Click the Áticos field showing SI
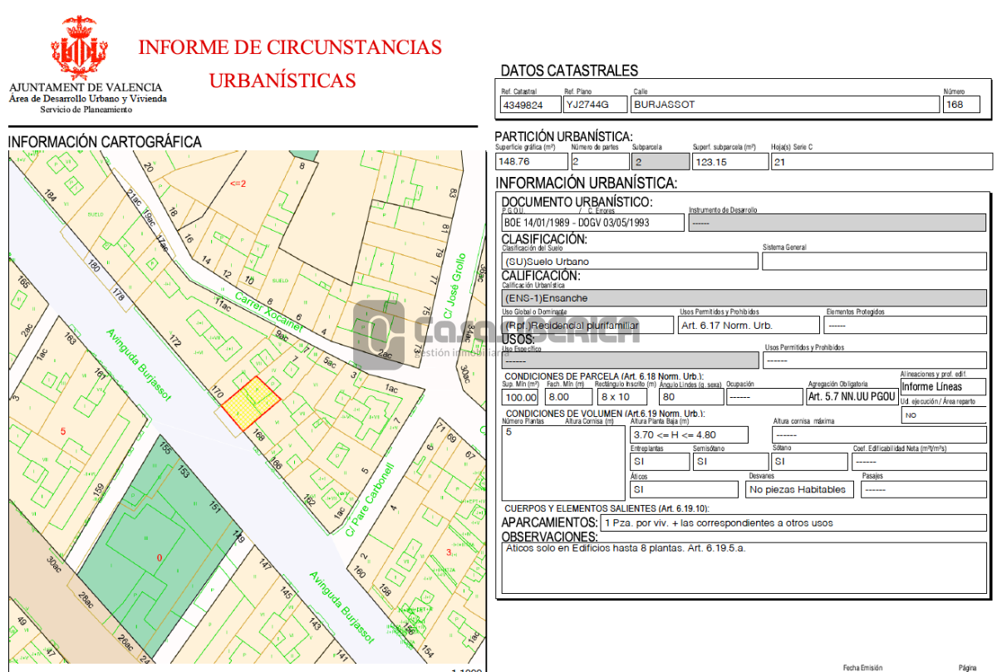997x672 pixels. click(x=684, y=489)
